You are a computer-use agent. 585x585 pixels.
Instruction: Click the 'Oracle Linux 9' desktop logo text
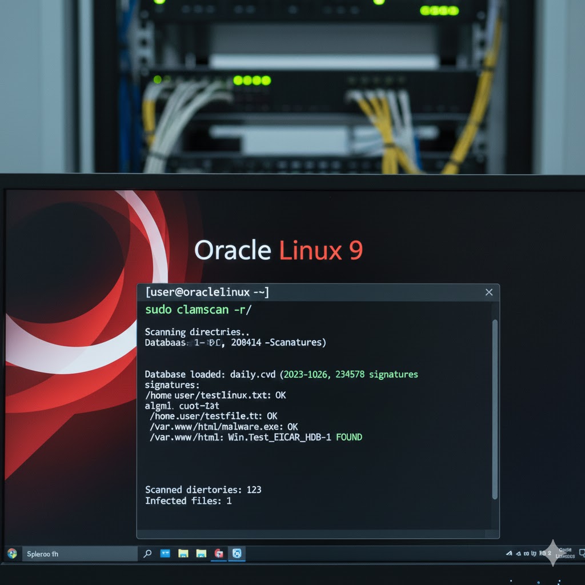[x=278, y=250]
